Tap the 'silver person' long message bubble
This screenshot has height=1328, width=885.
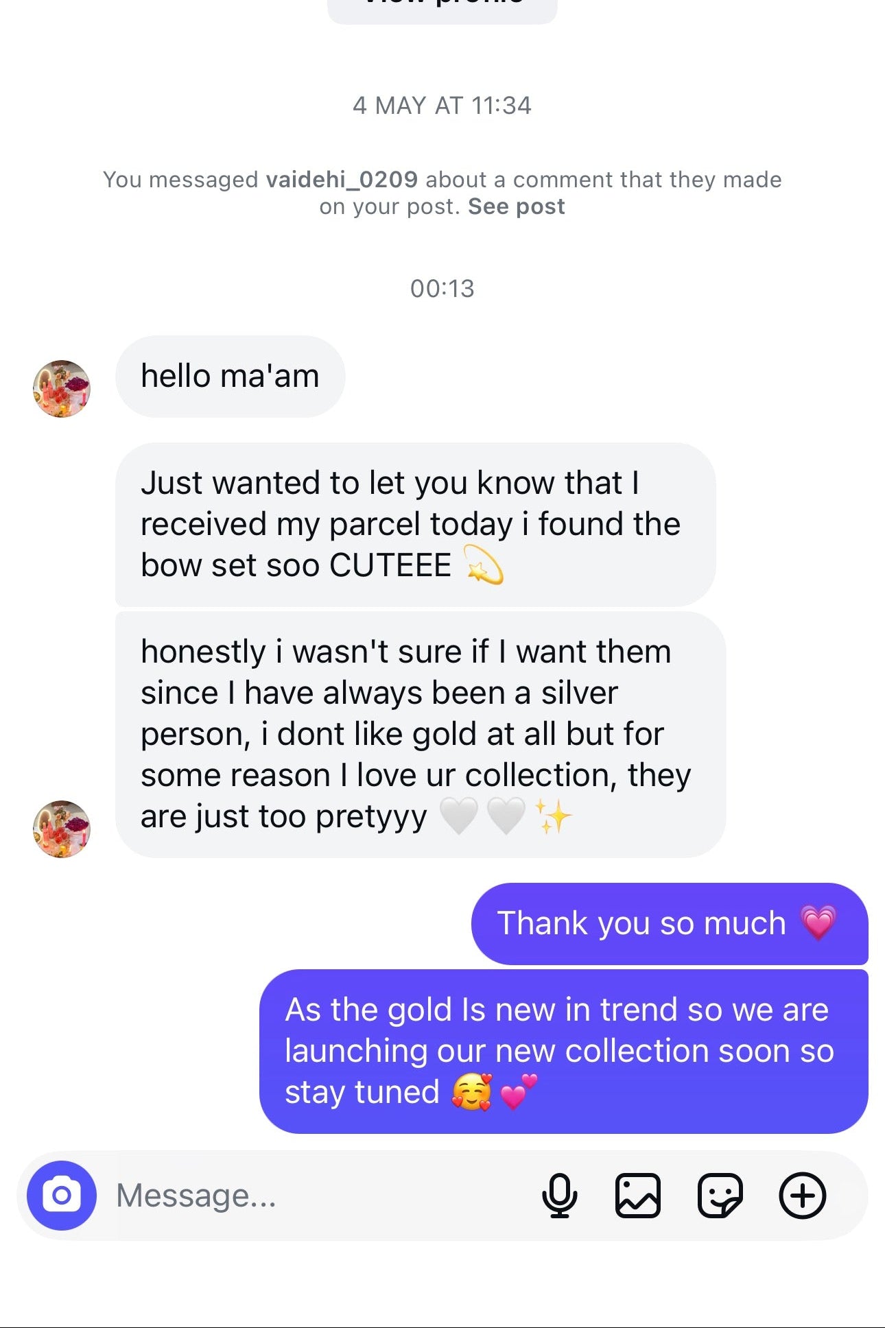[x=420, y=734]
